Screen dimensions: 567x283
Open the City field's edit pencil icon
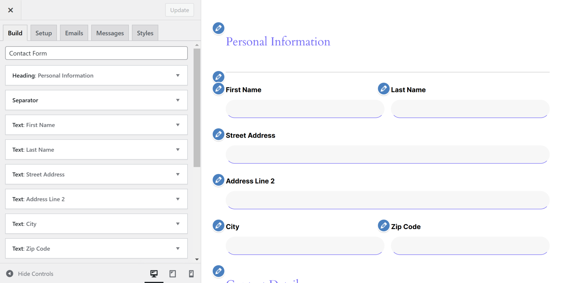(218, 226)
